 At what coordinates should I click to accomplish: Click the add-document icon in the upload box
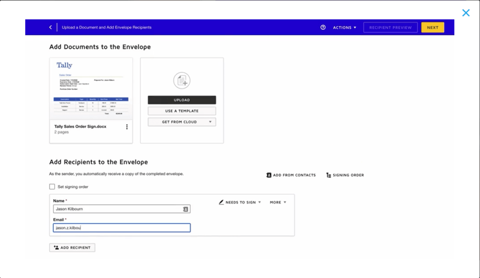tap(182, 81)
